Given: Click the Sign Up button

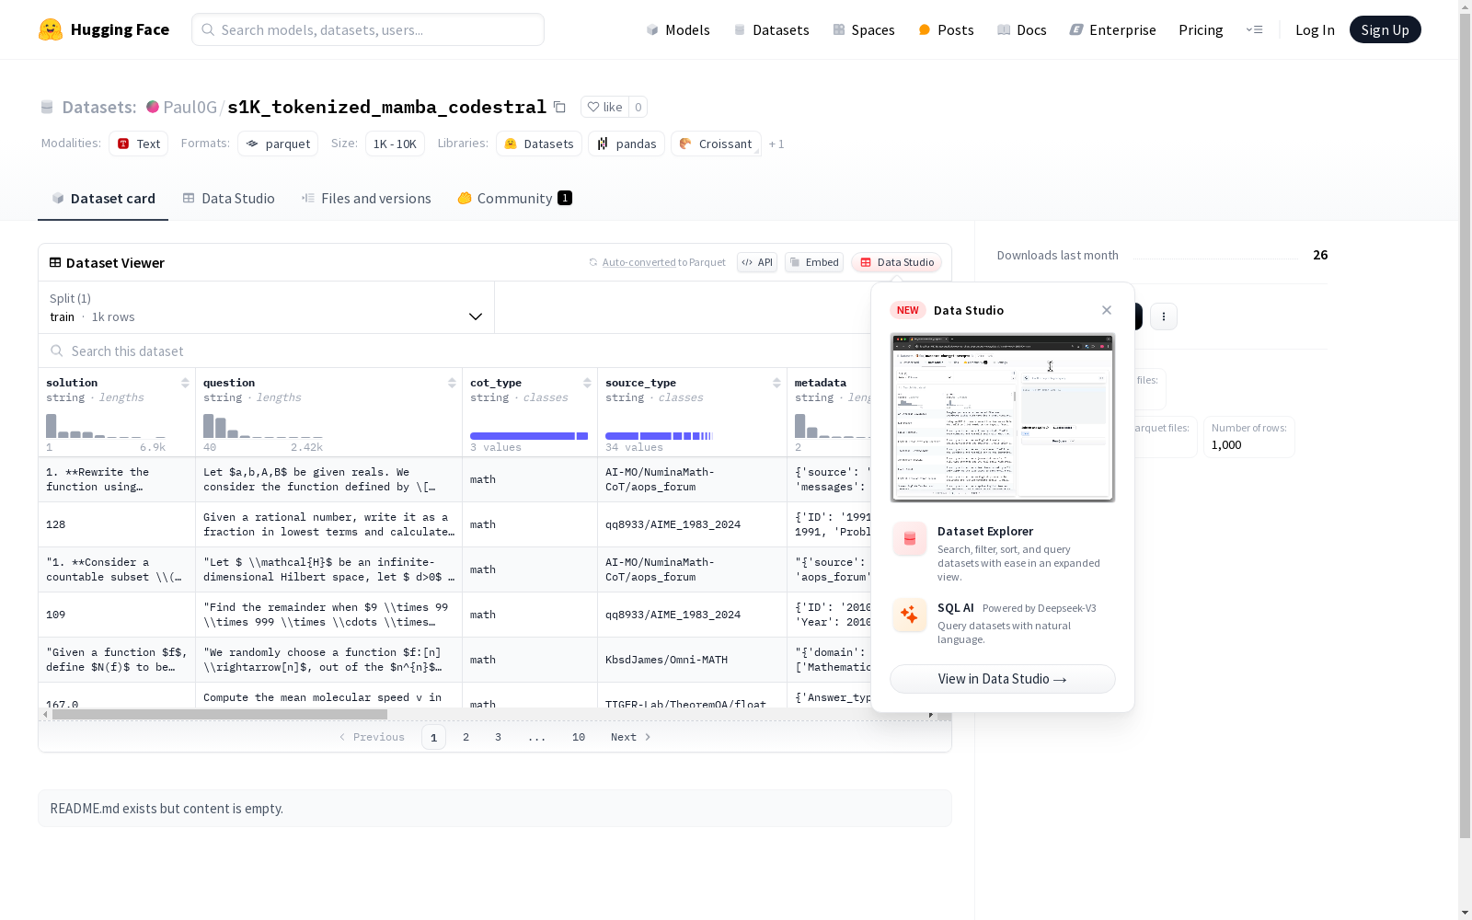Looking at the screenshot, I should [1386, 29].
